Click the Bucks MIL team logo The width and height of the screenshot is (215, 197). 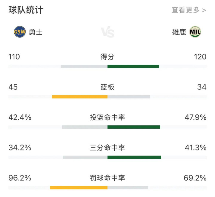pyautogui.click(x=195, y=32)
